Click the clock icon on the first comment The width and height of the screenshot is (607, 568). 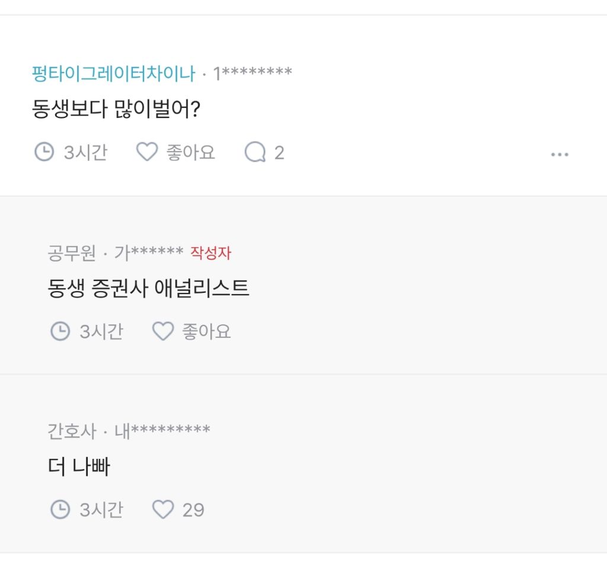click(x=44, y=152)
